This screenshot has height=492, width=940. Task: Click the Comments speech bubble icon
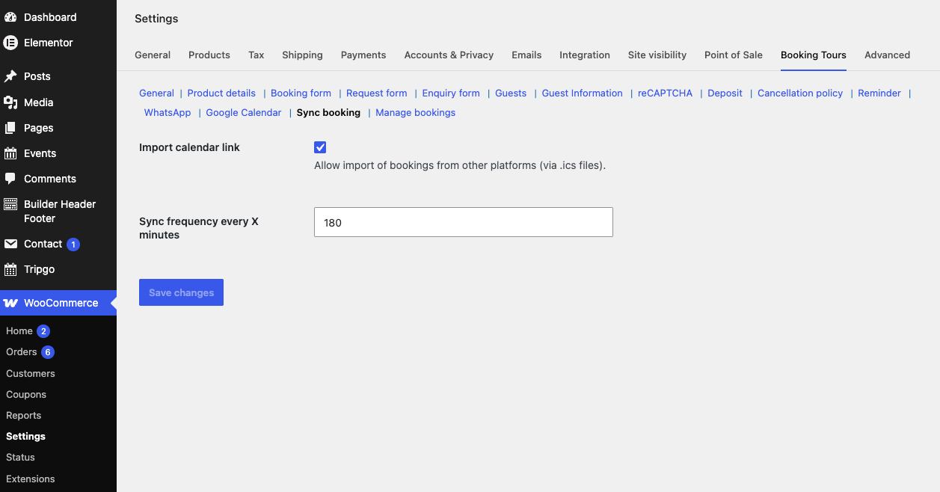point(10,179)
